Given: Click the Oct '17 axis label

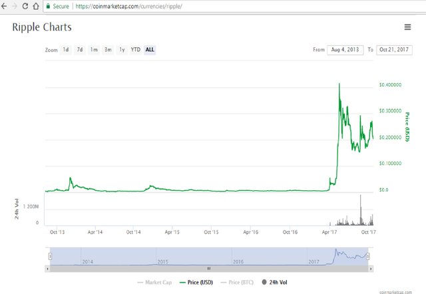Looking at the screenshot, I should tap(369, 232).
